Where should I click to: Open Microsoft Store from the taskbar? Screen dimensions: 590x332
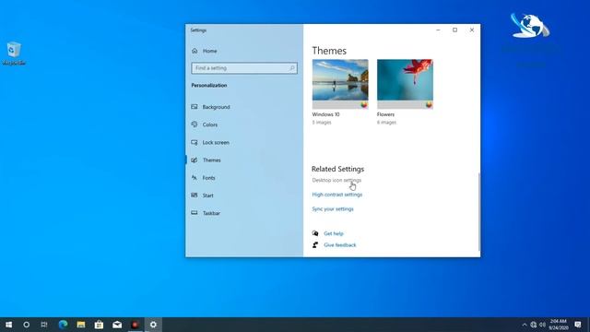point(99,325)
